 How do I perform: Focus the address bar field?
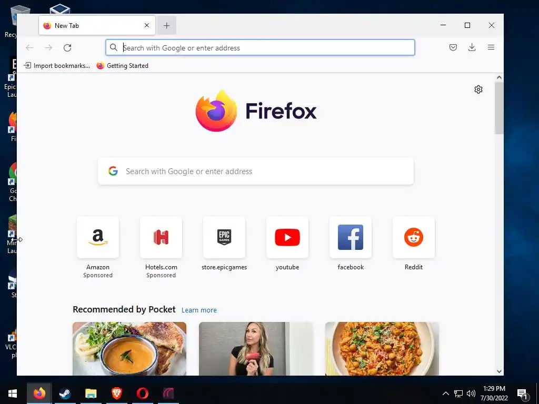click(260, 48)
